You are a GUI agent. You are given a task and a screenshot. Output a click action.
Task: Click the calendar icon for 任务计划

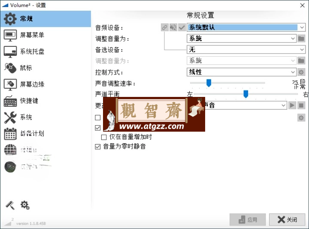(x=10, y=134)
